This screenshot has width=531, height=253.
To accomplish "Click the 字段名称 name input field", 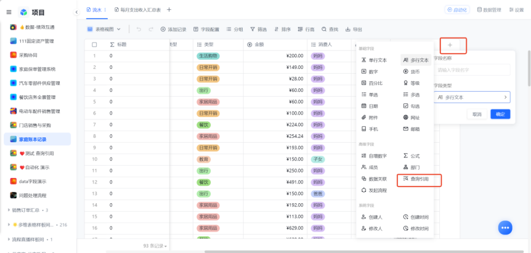I will click(472, 70).
